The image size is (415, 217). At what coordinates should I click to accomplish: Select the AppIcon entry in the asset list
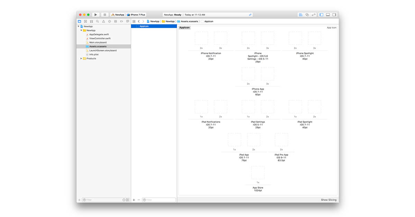click(144, 26)
